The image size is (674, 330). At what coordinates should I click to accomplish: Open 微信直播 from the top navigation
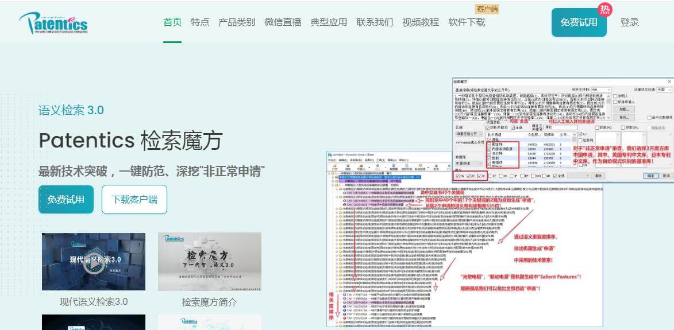coord(283,22)
